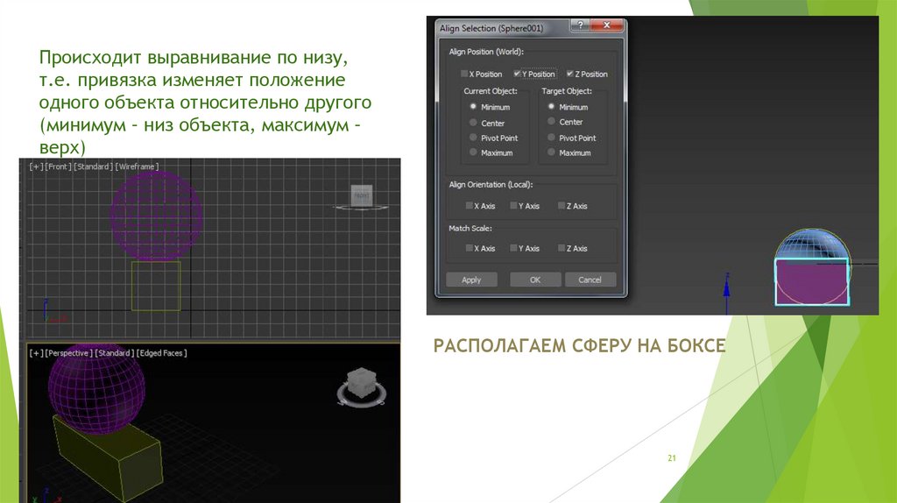The height and width of the screenshot is (503, 897).
Task: Check Match Scale X Axis
Action: 470,248
